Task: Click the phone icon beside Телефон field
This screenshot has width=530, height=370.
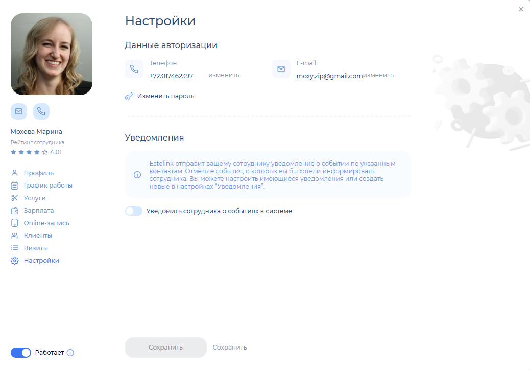Action: [x=134, y=69]
